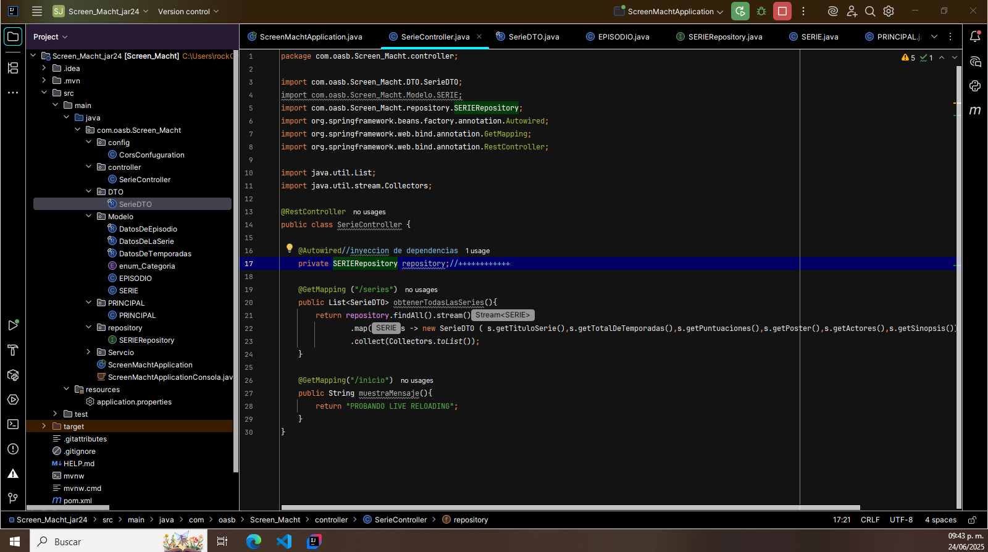Image resolution: width=988 pixels, height=552 pixels.
Task: Toggle the Project tool window folder icon
Action: point(13,36)
